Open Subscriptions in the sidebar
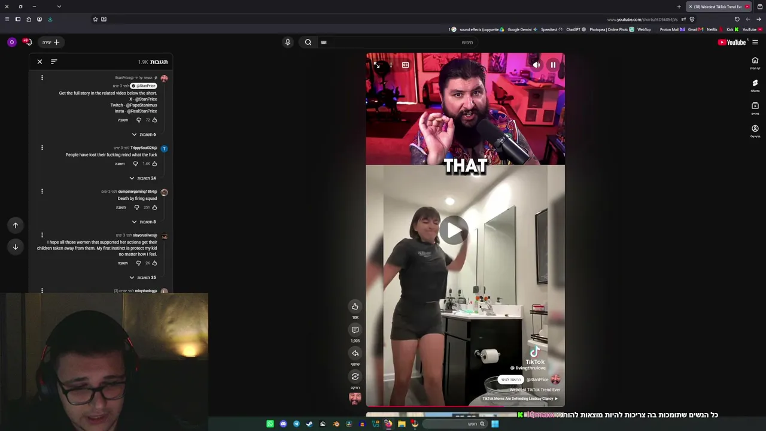 [755, 108]
